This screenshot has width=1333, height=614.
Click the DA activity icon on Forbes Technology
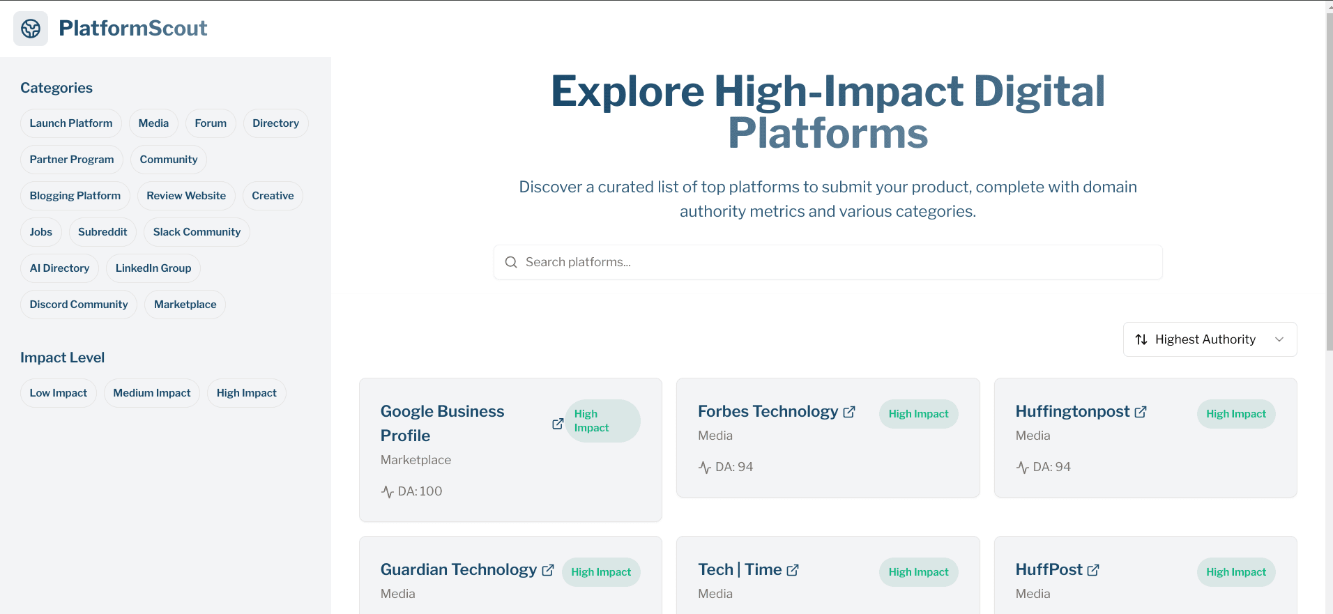[x=705, y=468]
